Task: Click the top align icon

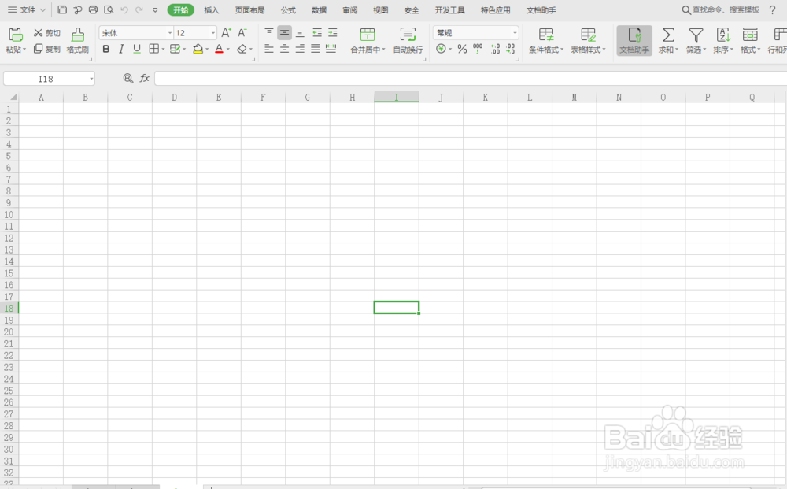Action: [x=269, y=32]
